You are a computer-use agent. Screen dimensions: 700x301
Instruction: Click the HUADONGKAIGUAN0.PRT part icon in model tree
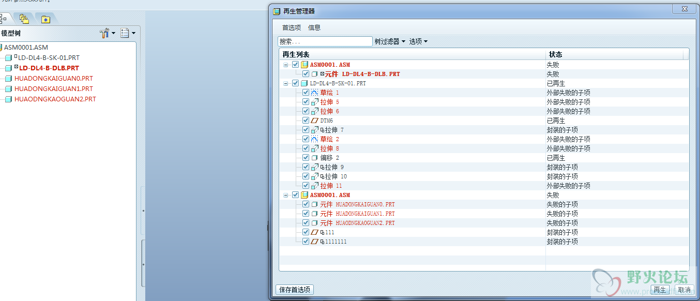tap(8, 79)
